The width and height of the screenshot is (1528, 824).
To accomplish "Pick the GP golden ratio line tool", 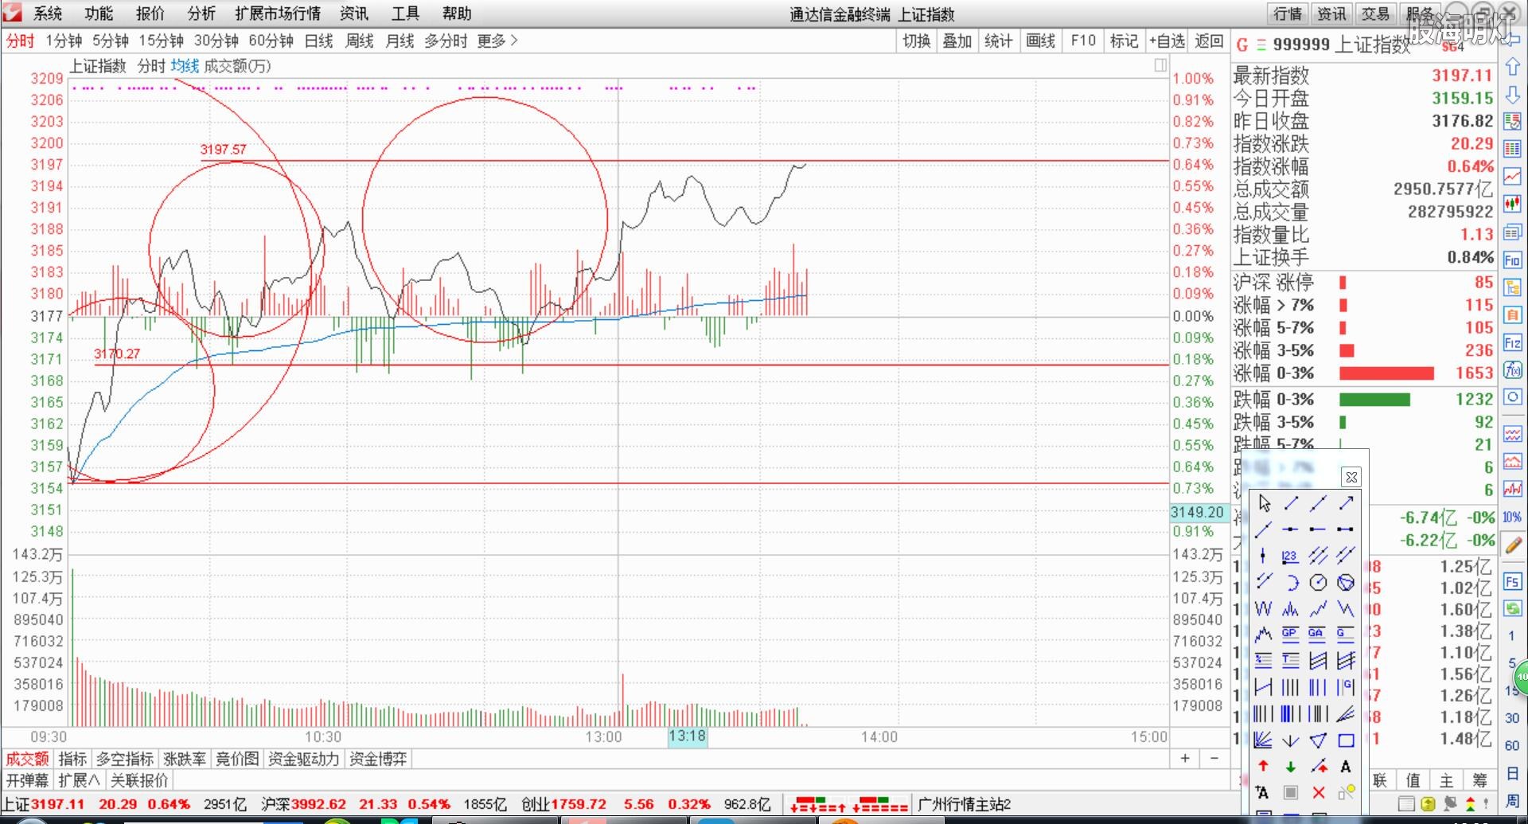I will tap(1291, 635).
